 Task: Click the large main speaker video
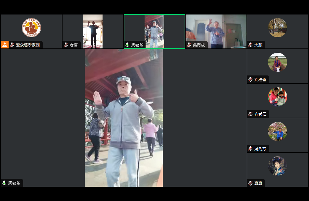124,118
